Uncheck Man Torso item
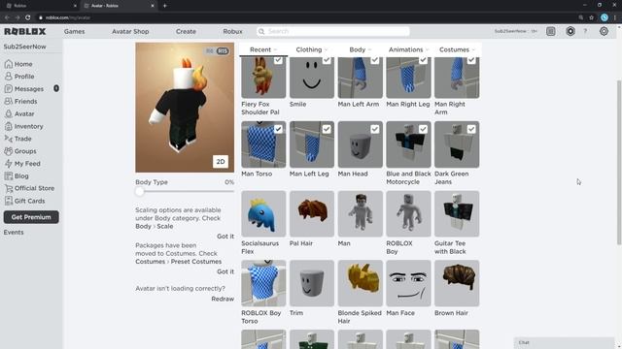The height and width of the screenshot is (349, 622). (278, 129)
